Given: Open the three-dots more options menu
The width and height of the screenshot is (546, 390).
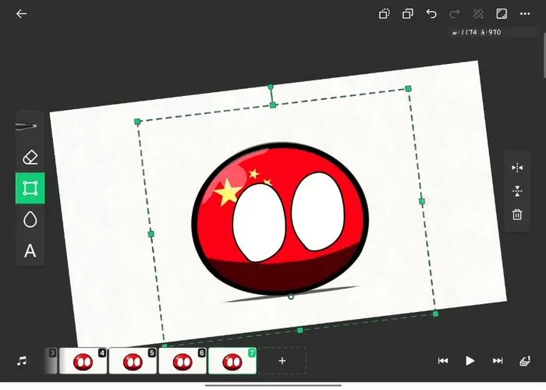Looking at the screenshot, I should (x=525, y=14).
